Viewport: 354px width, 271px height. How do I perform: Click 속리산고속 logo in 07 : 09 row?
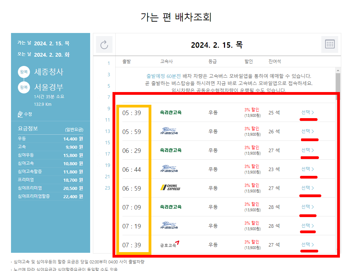pos(171,207)
